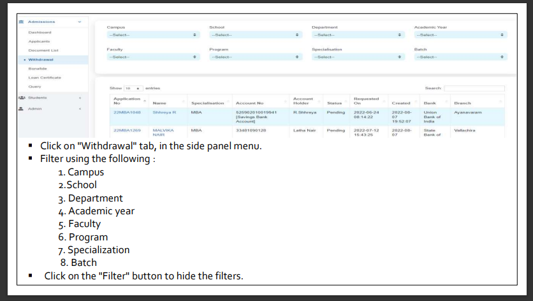Go to Document List in sidebar
Screen dimensions: 533x301
[43, 50]
